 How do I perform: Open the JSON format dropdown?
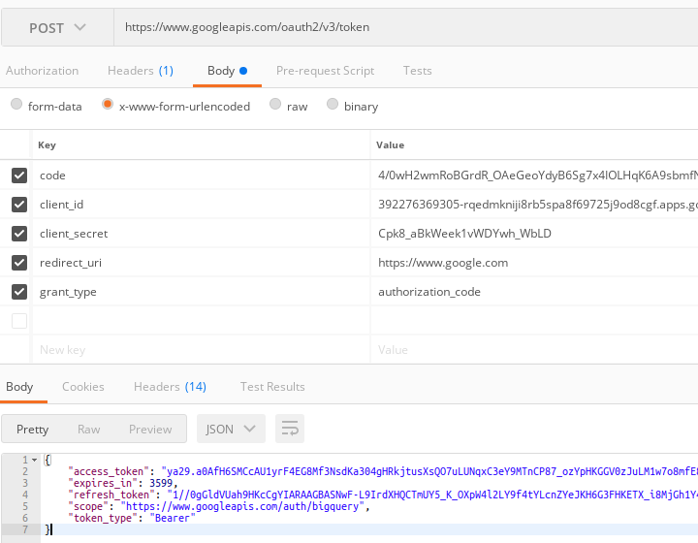pyautogui.click(x=231, y=429)
